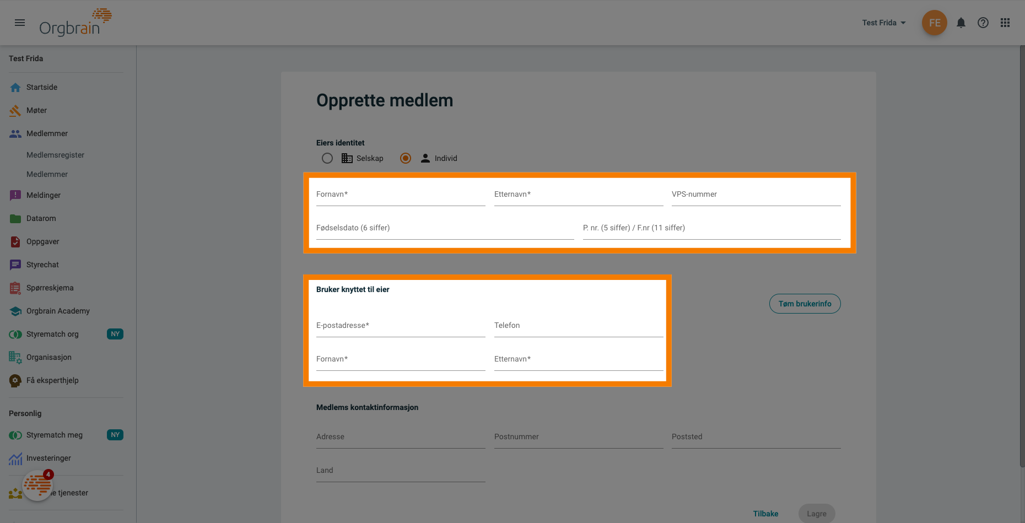Click the page vertical scrollbar
1025x523 pixels.
tap(1022, 256)
